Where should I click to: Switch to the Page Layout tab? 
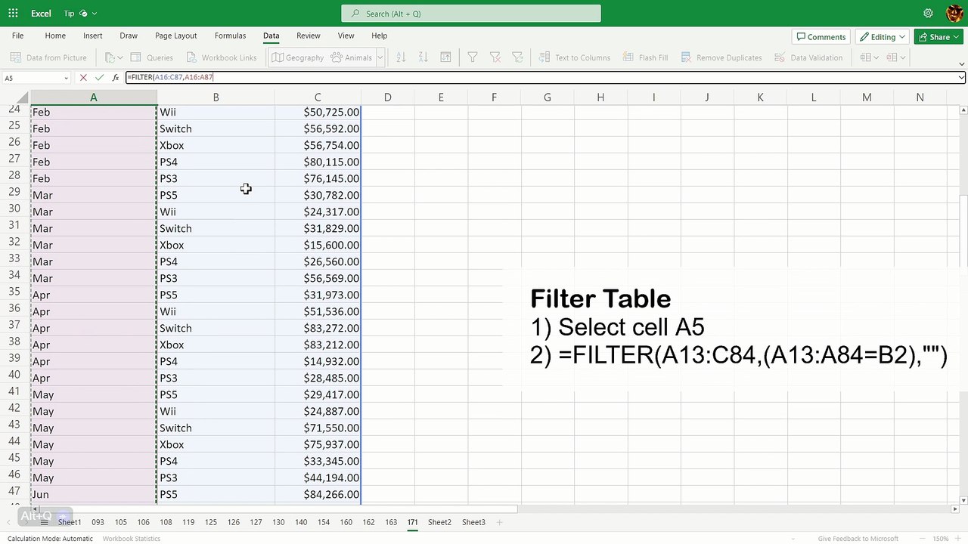tap(175, 36)
